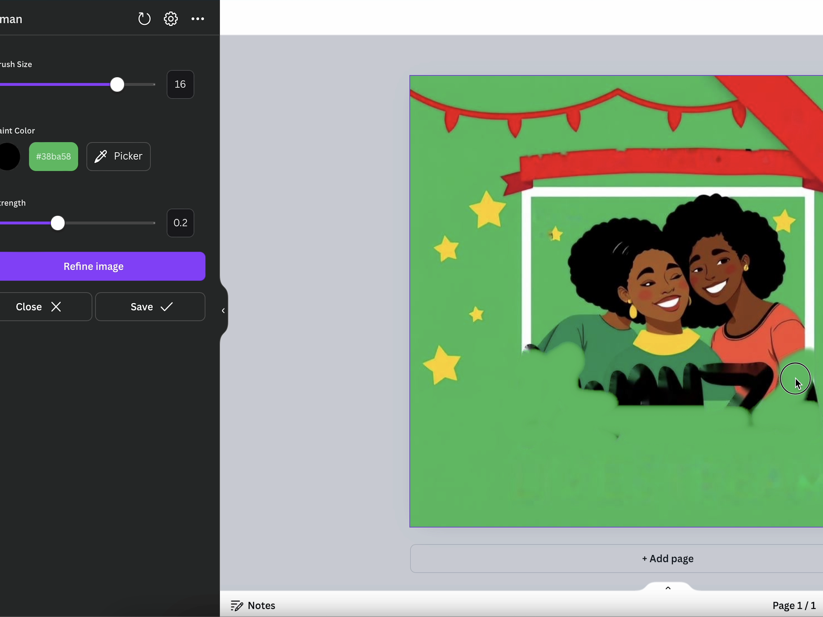Collapse the side panel with arrow handle
The width and height of the screenshot is (823, 617).
click(x=223, y=311)
